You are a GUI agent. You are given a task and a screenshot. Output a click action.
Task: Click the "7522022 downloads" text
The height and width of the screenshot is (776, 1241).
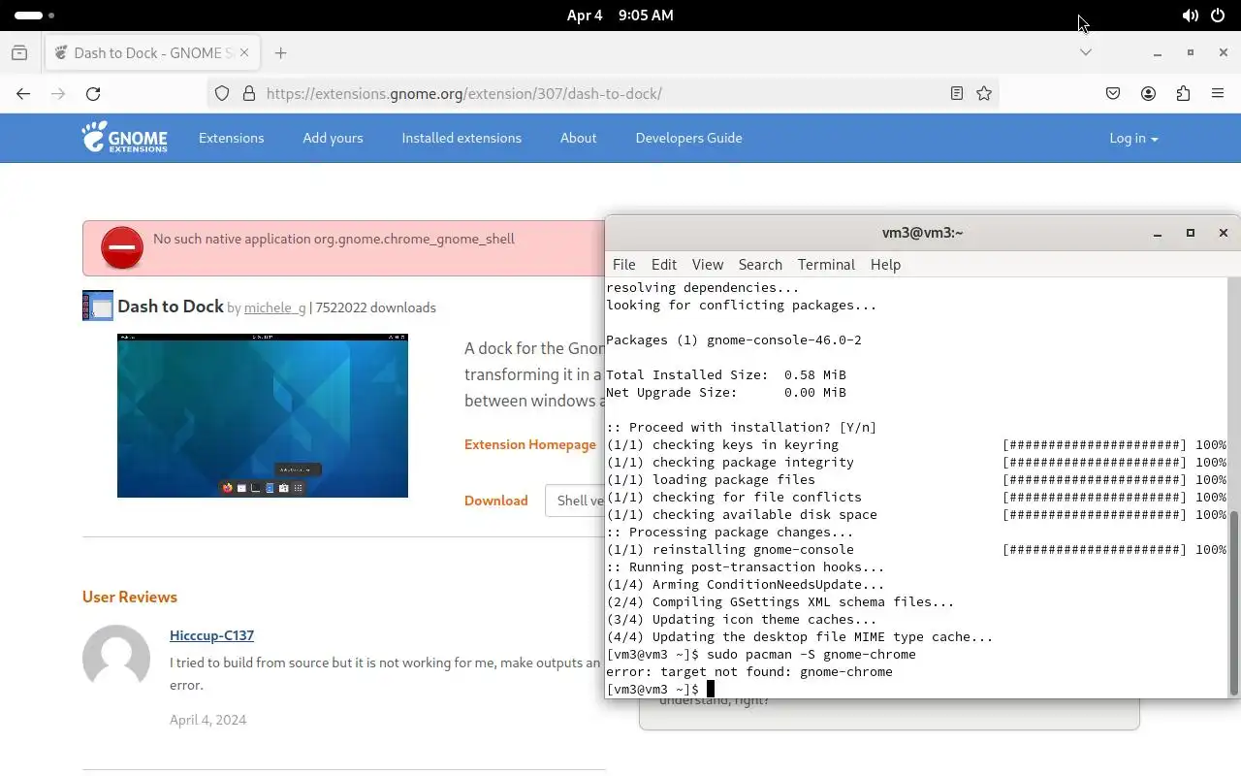pos(375,307)
